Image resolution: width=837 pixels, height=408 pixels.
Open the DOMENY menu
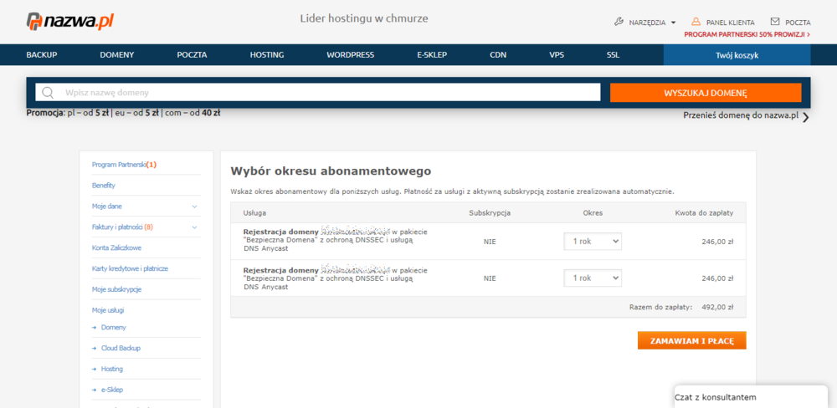point(117,55)
